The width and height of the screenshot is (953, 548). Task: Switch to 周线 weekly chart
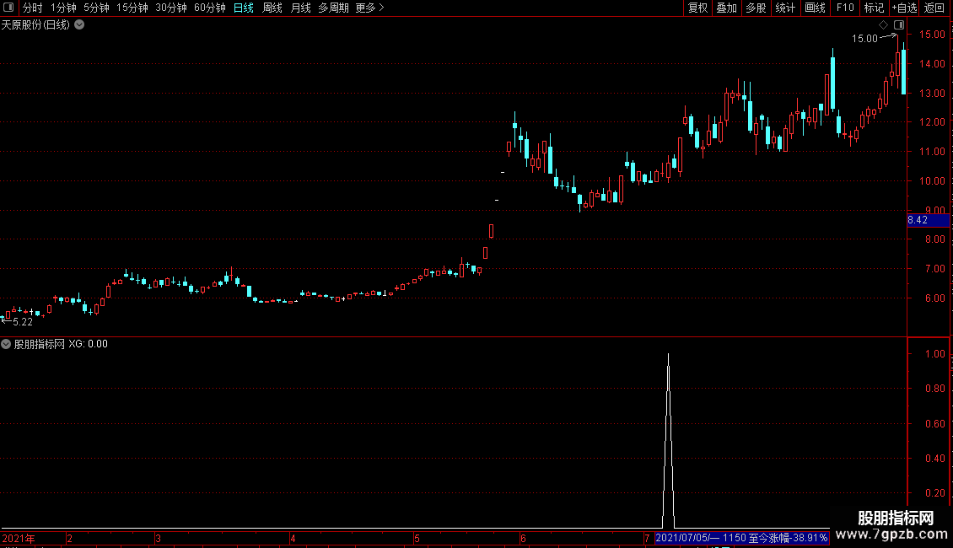tap(272, 8)
